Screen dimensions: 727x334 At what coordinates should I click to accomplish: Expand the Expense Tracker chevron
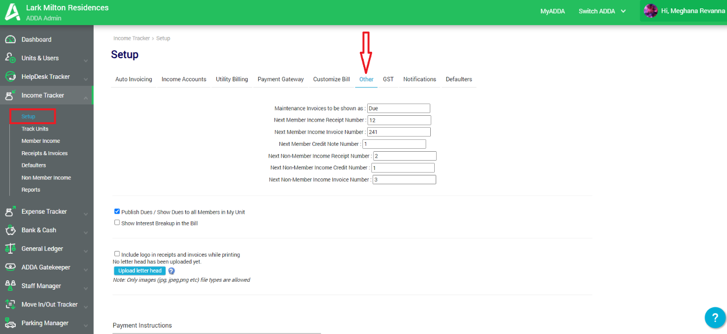pyautogui.click(x=86, y=214)
